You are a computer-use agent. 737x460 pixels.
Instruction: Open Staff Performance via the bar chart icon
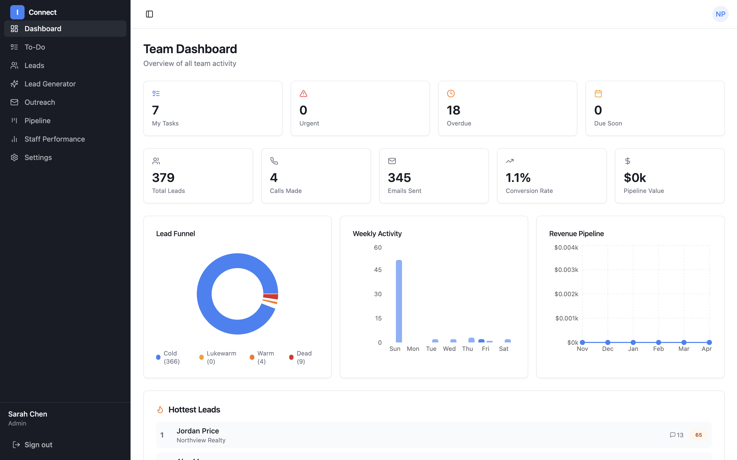[14, 139]
